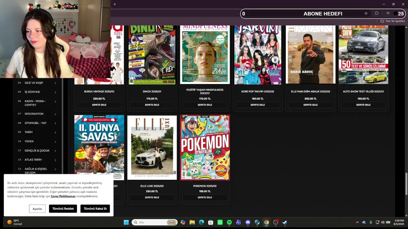Open the Mindfulness magazine cover

[x=205, y=55]
